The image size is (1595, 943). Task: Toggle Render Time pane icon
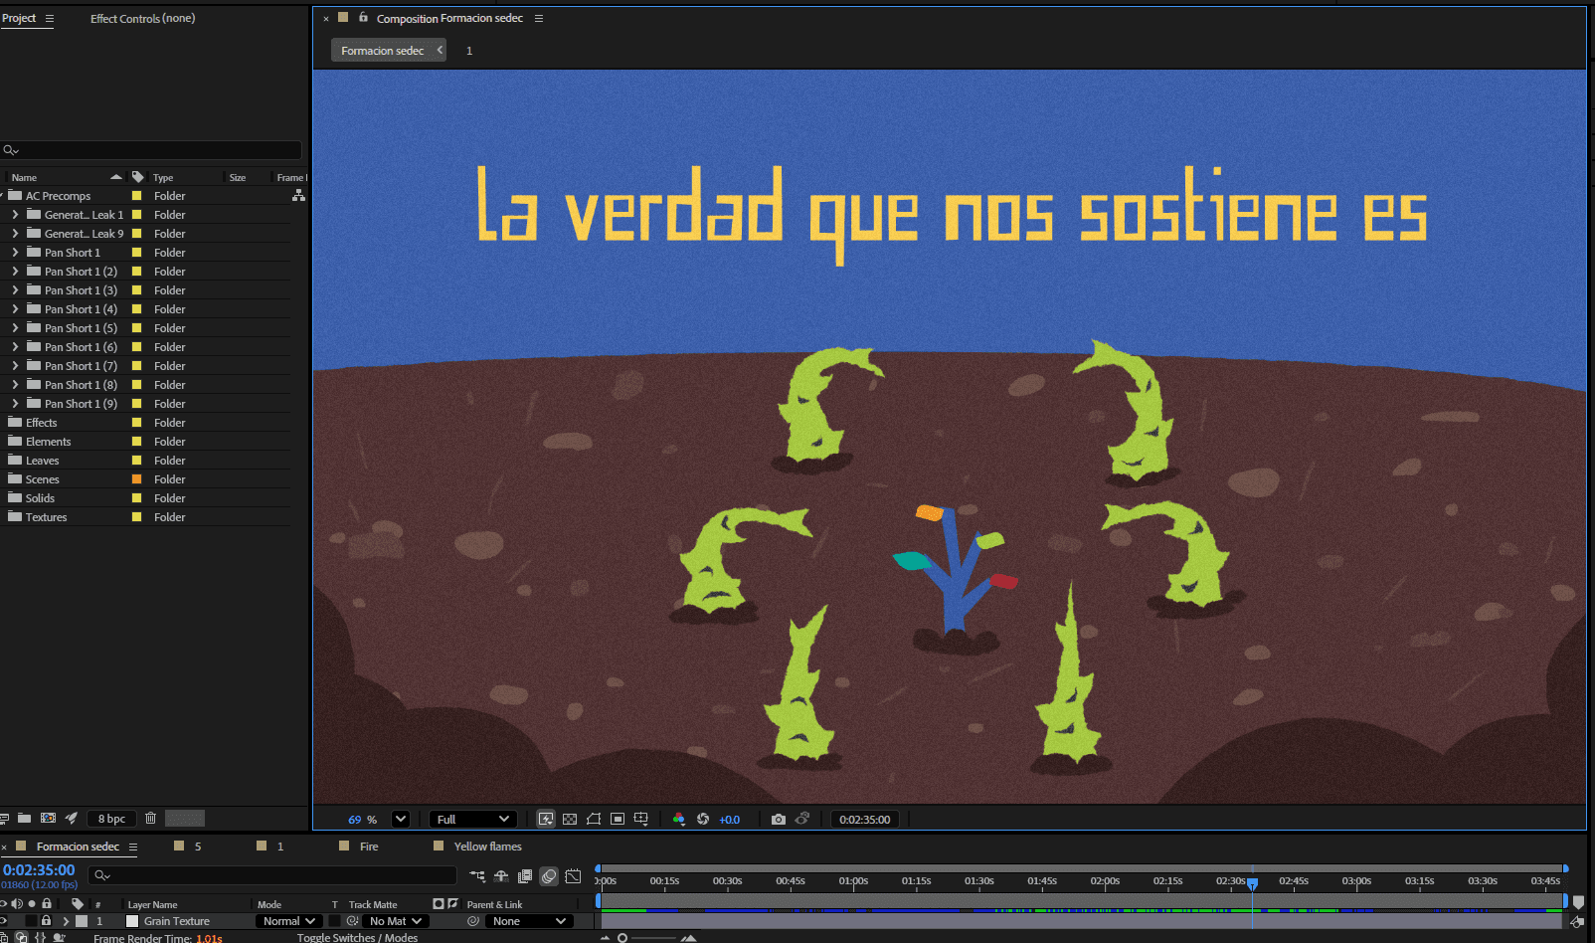coord(60,937)
